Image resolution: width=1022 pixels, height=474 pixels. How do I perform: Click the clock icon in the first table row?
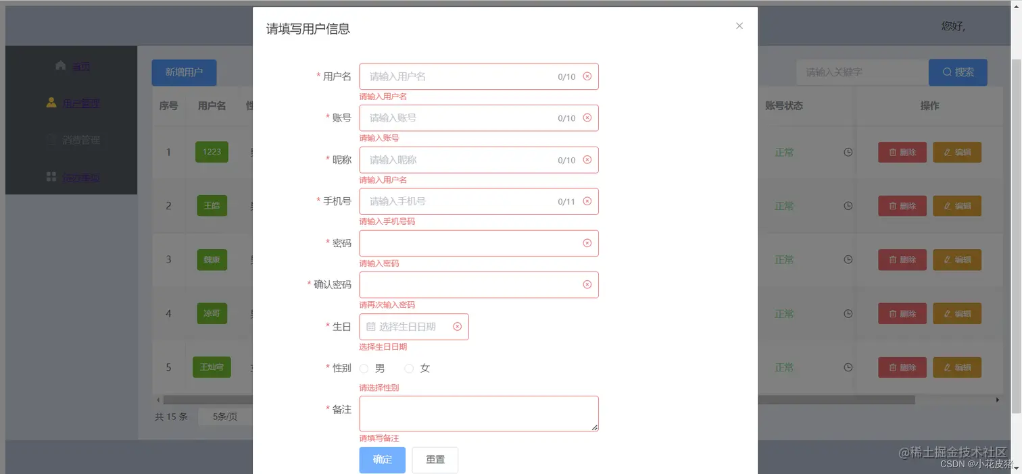[x=848, y=152]
